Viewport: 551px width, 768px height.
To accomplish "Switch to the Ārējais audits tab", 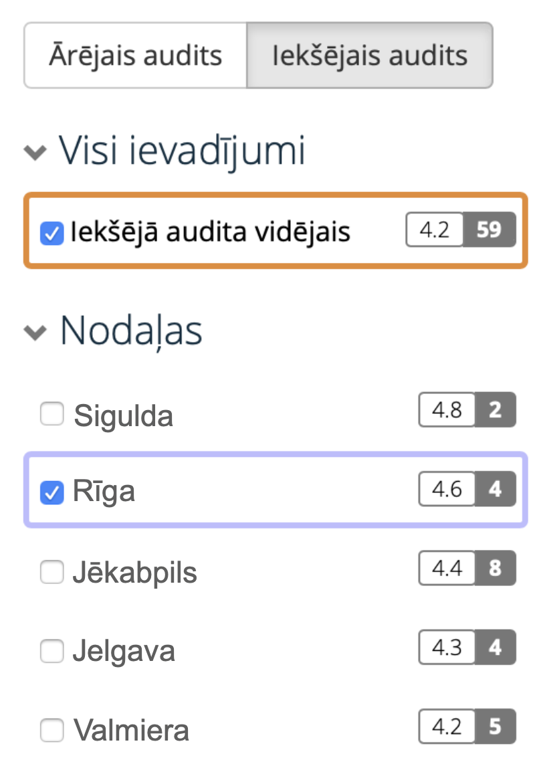I will [x=134, y=56].
